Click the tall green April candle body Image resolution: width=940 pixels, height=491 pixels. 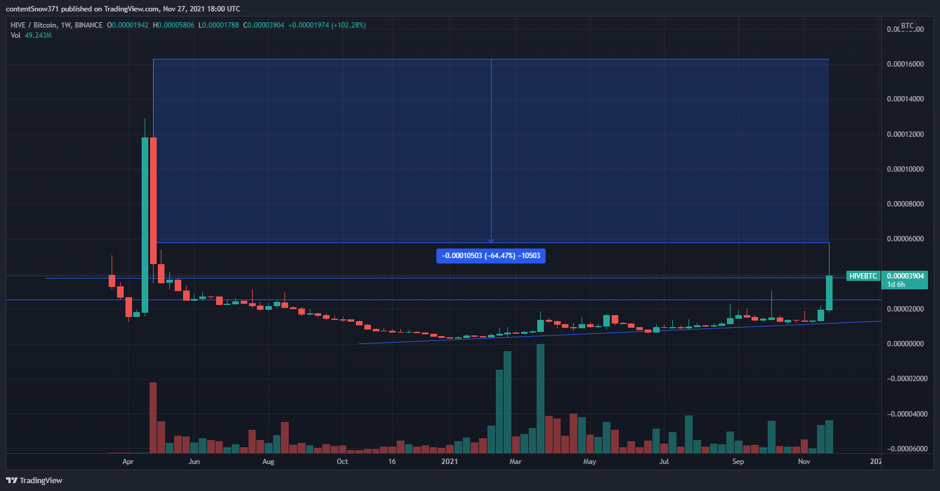pos(145,225)
